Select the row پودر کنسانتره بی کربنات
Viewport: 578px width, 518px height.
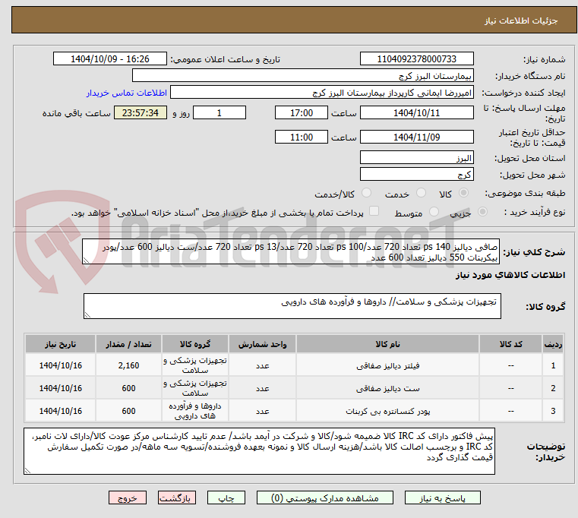click(294, 411)
